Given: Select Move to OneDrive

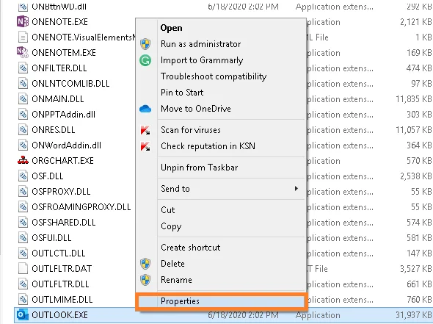Looking at the screenshot, I should tap(220, 109).
